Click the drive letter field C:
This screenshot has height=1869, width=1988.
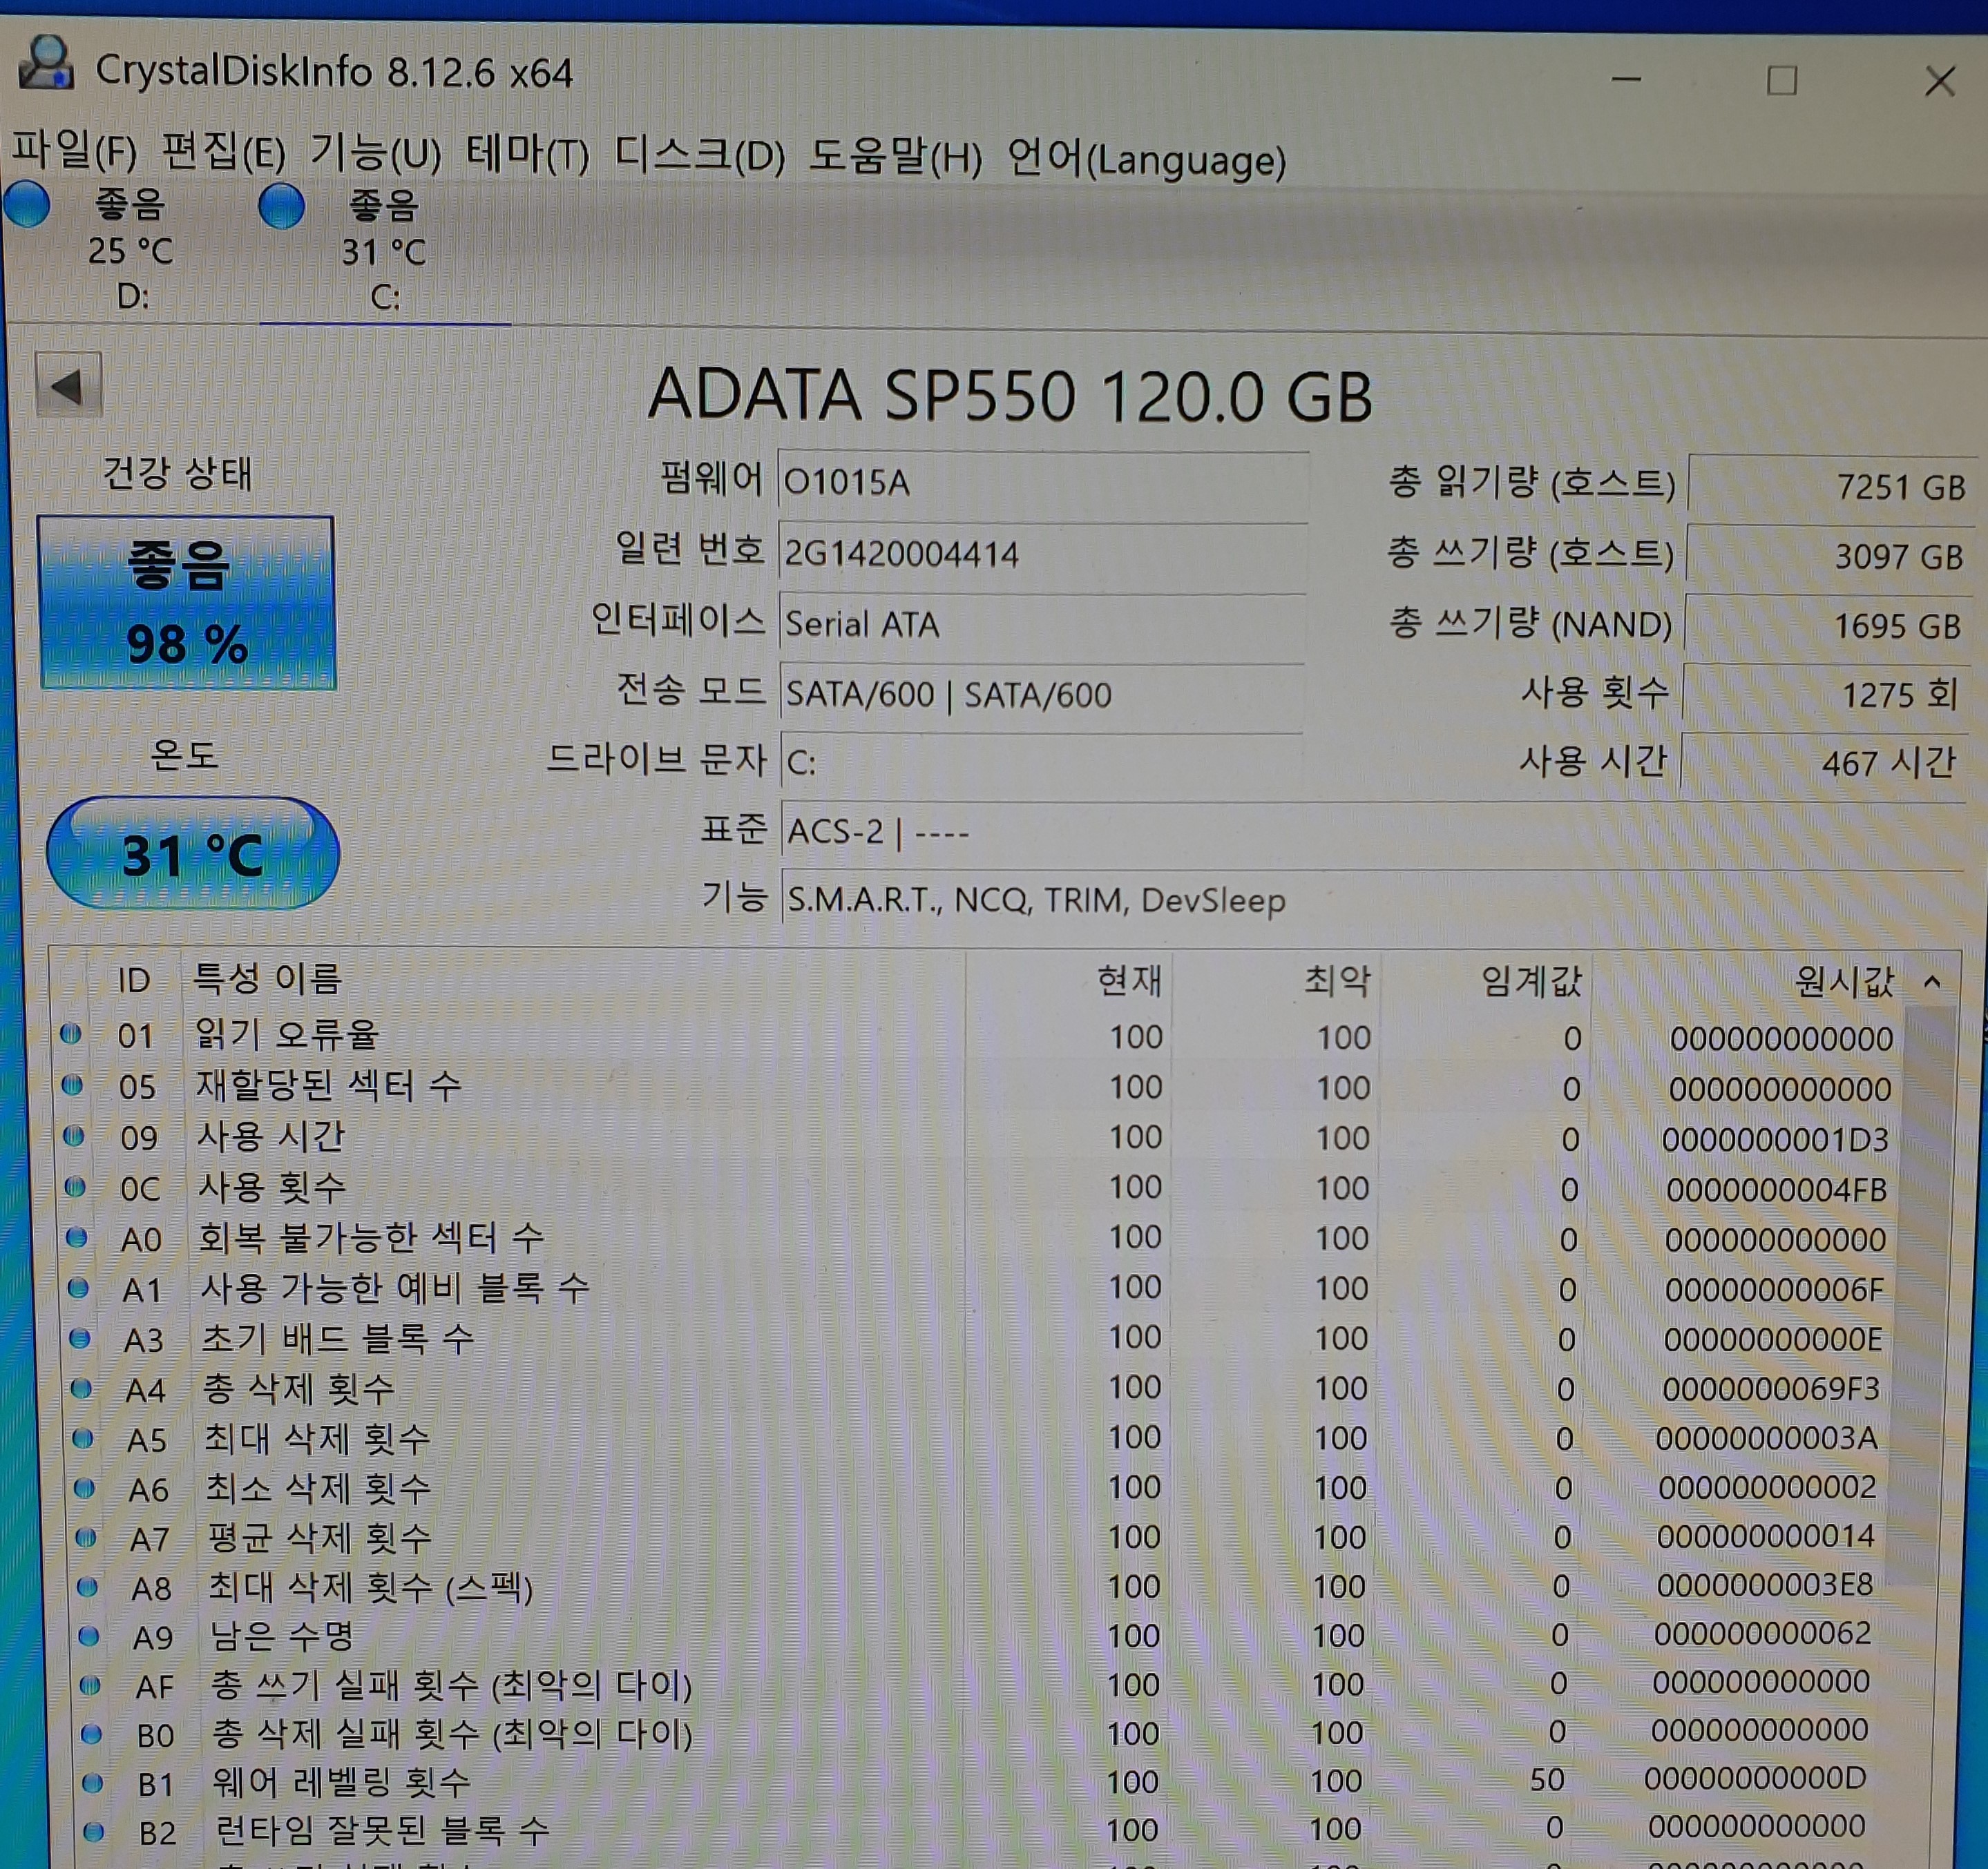tap(1042, 763)
